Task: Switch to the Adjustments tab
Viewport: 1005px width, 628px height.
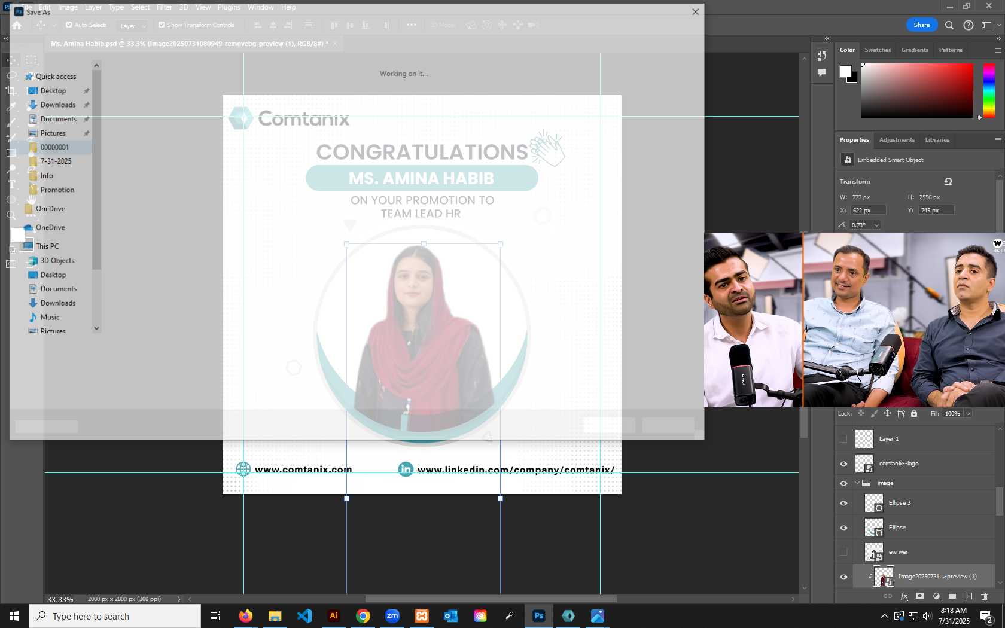Action: click(897, 140)
